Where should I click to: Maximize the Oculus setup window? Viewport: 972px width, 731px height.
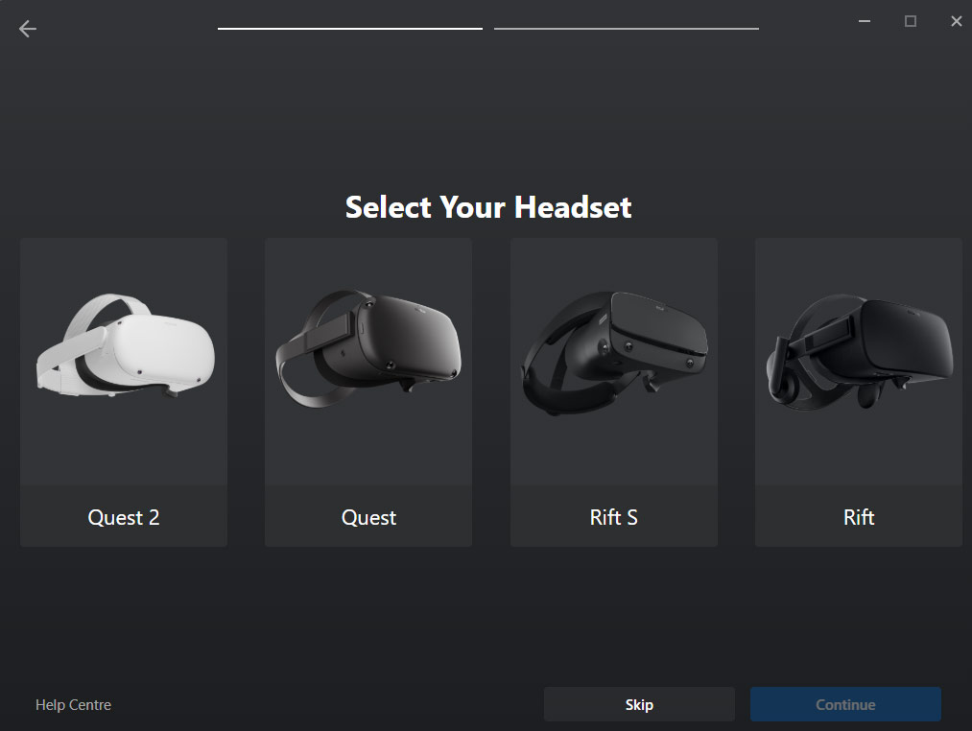910,21
